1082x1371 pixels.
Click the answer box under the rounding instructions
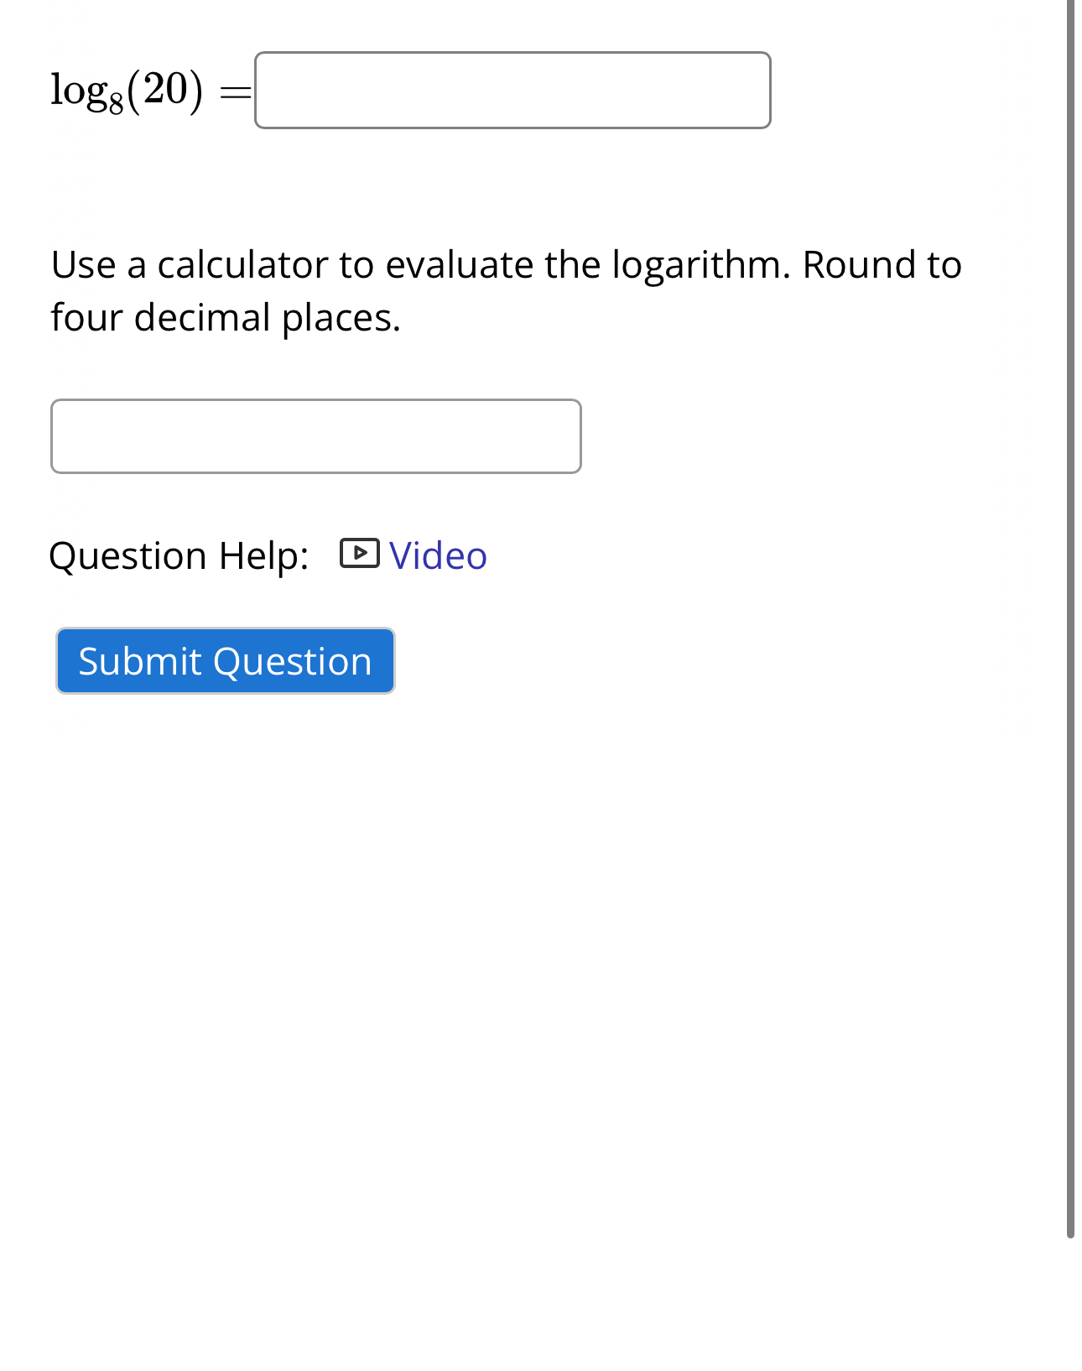click(315, 435)
